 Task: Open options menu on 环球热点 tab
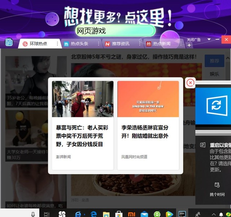(57, 44)
